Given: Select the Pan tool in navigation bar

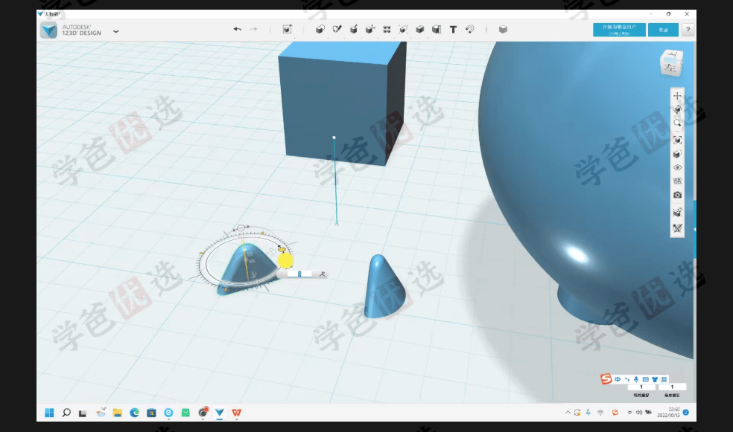Looking at the screenshot, I should (677, 96).
